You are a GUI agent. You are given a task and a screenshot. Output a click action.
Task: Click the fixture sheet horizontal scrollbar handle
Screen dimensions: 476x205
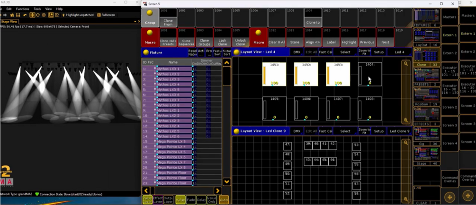[153, 191]
